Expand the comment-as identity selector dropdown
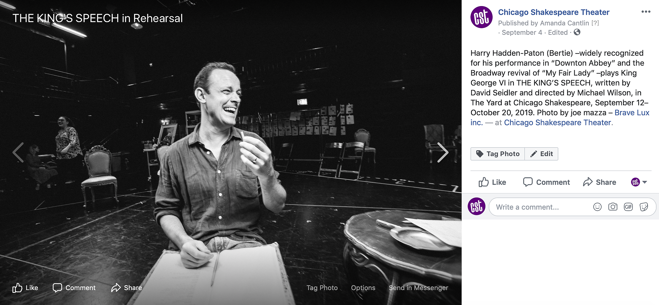Screen dimensions: 659x305 point(639,182)
